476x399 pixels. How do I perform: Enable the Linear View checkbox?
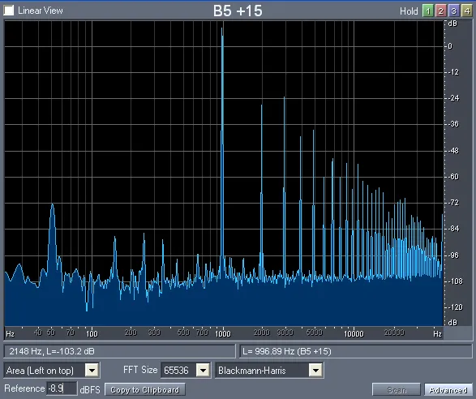click(8, 11)
